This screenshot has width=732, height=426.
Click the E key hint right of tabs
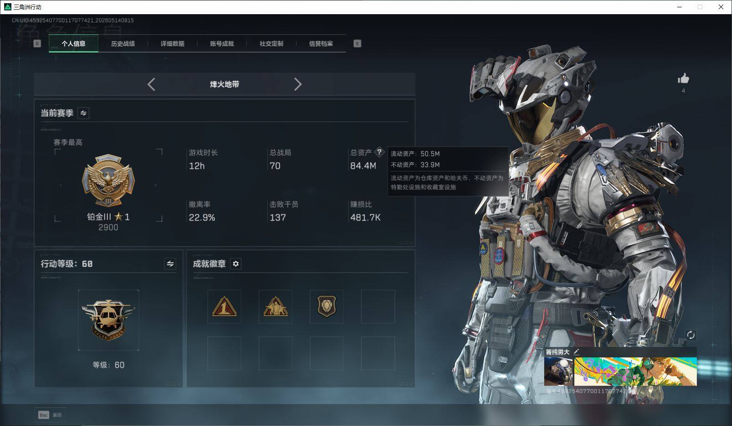pyautogui.click(x=357, y=43)
